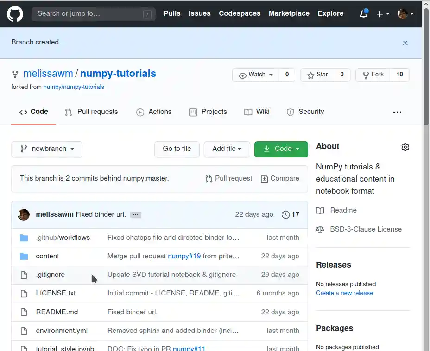The image size is (430, 351).
Task: Open the notifications bell
Action: tap(364, 14)
